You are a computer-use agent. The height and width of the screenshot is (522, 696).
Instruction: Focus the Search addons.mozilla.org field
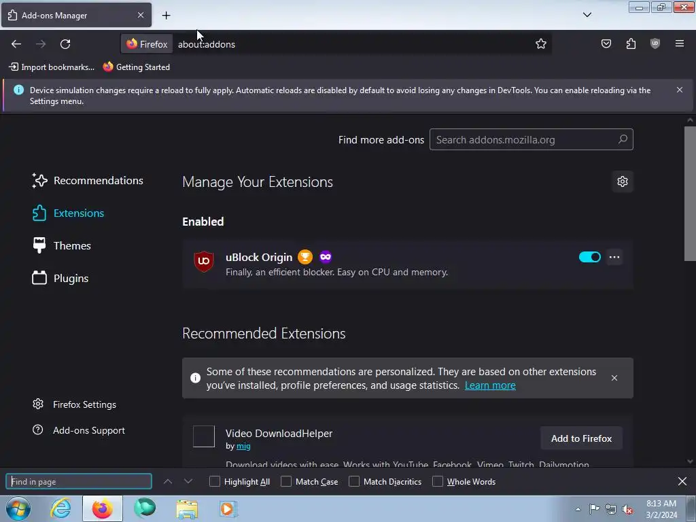click(x=531, y=139)
